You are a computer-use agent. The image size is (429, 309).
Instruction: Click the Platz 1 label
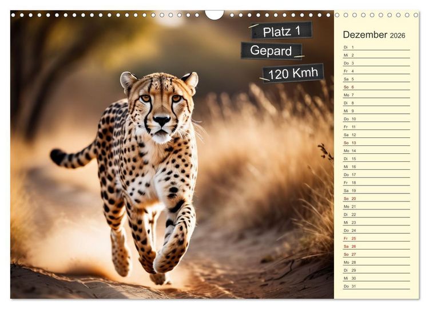tap(281, 30)
